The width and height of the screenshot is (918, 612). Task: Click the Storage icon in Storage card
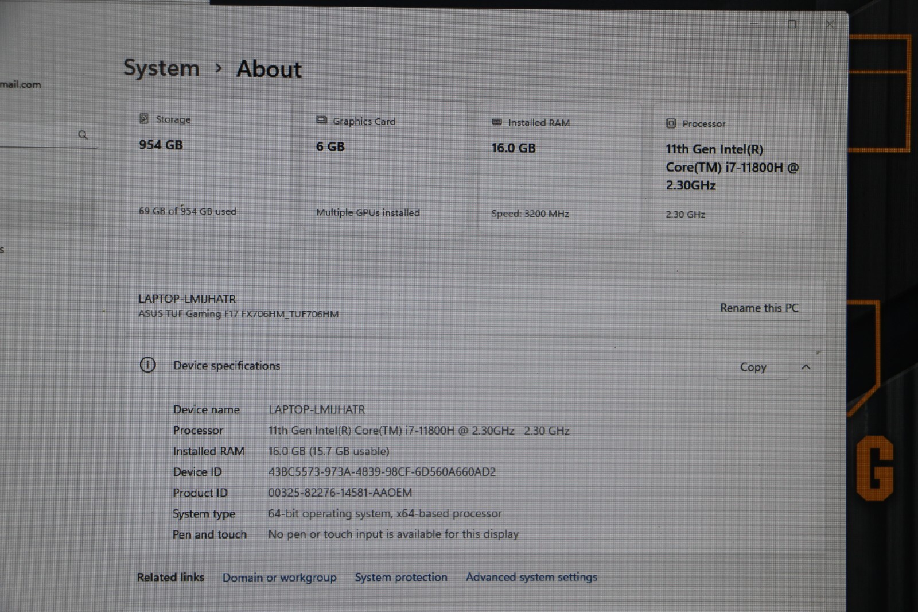[144, 119]
